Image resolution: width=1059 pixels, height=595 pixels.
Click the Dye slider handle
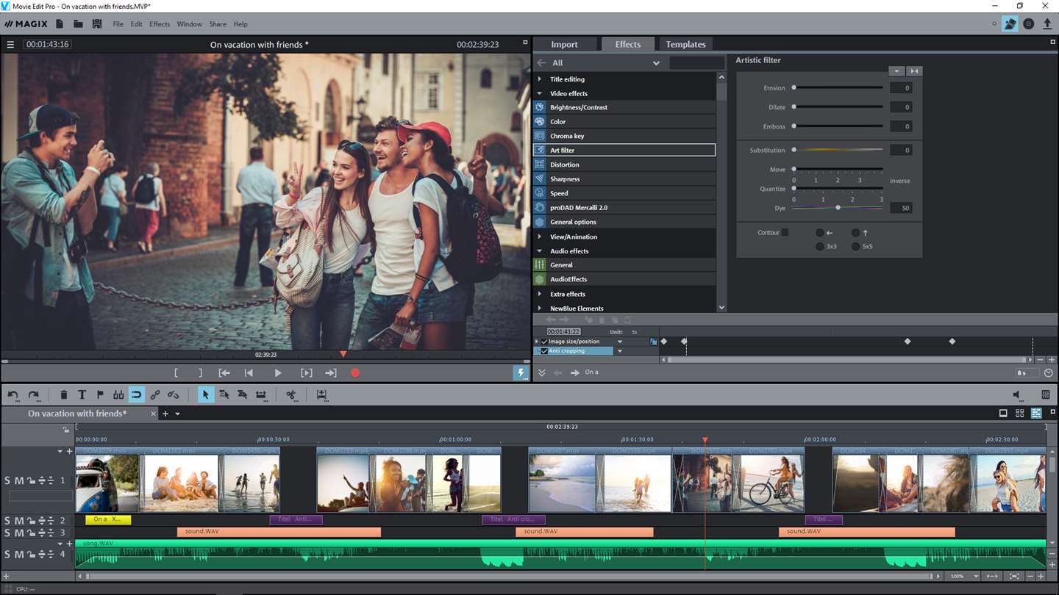click(x=838, y=208)
